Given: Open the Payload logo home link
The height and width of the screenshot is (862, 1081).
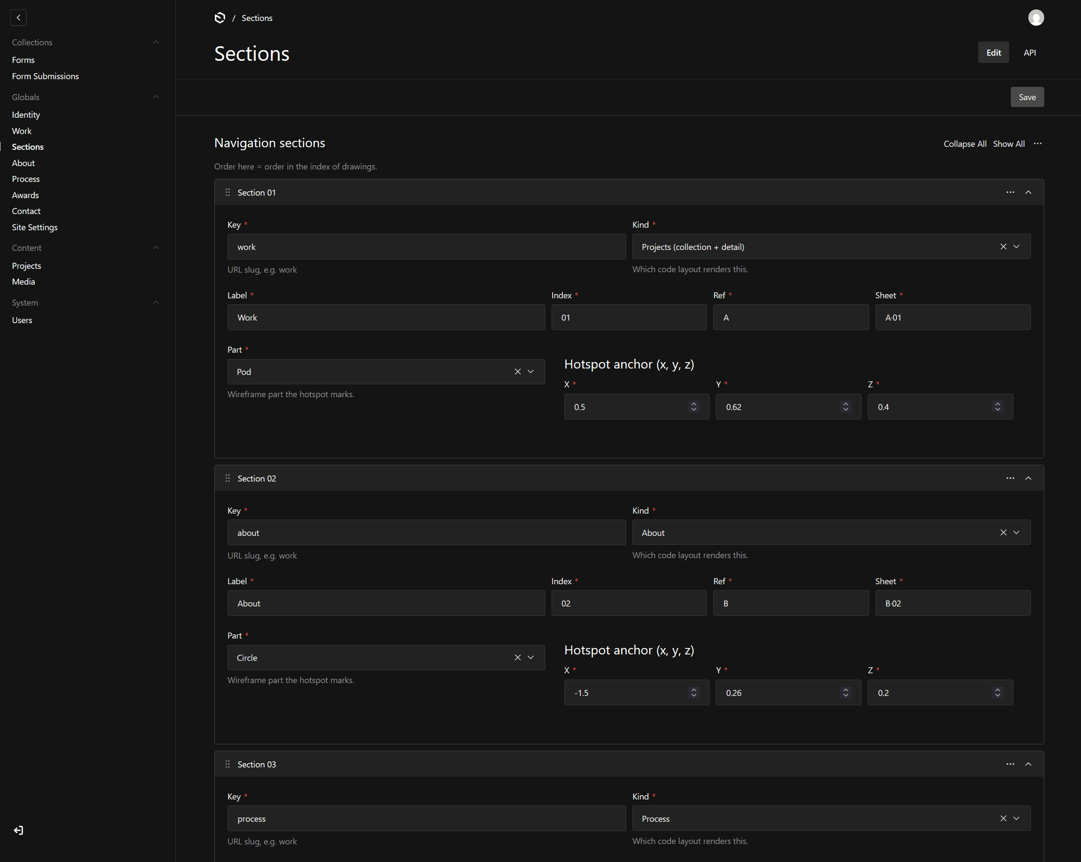Looking at the screenshot, I should point(220,18).
